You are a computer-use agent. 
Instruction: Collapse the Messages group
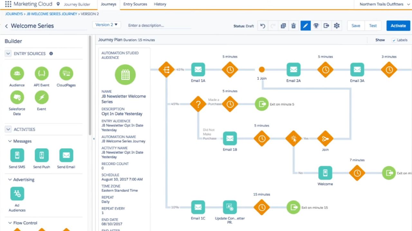(10, 141)
